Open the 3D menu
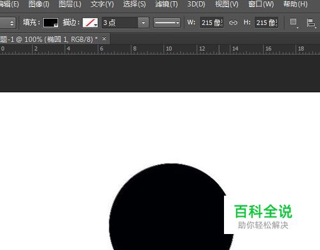 click(x=196, y=4)
